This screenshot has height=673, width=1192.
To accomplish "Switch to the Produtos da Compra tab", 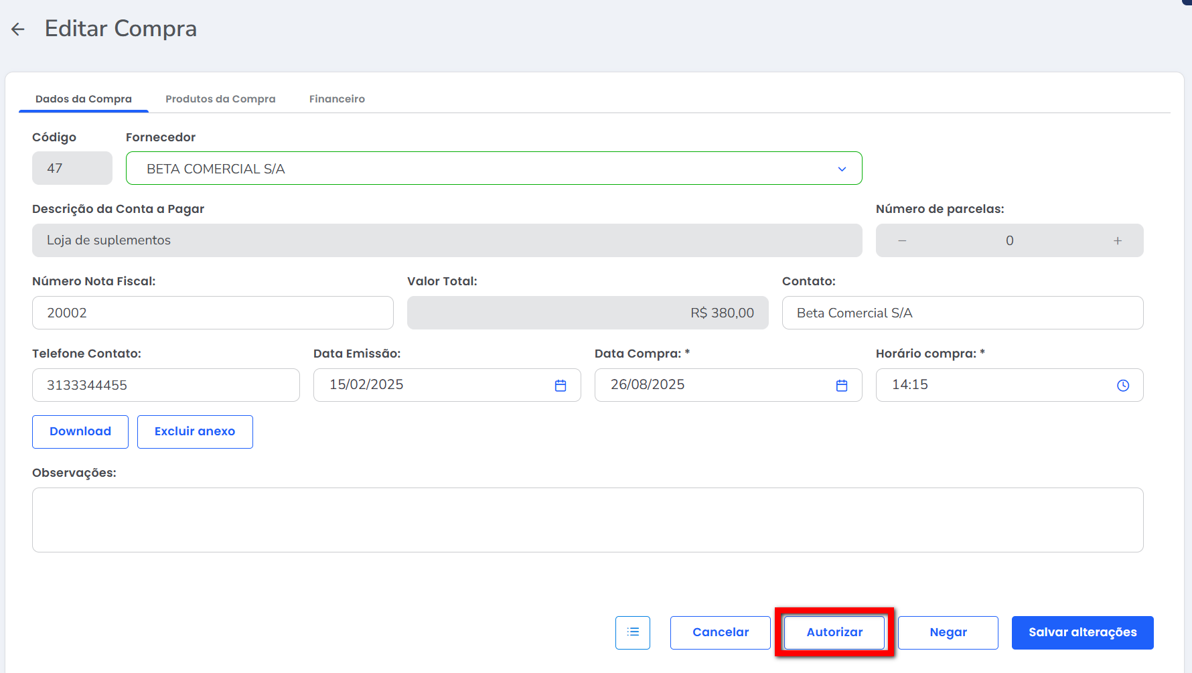I will tap(220, 98).
